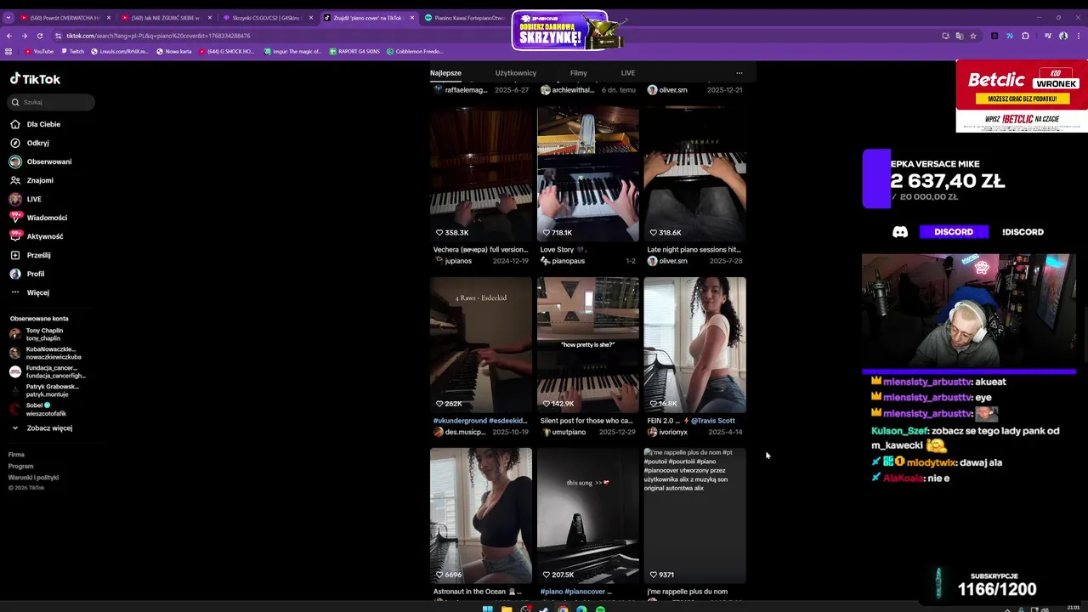Open the Chrome three-dot menu
Image resolution: width=1088 pixels, height=612 pixels.
tap(1079, 36)
